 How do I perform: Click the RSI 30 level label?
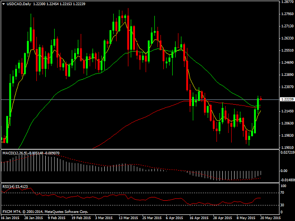coord(282,205)
